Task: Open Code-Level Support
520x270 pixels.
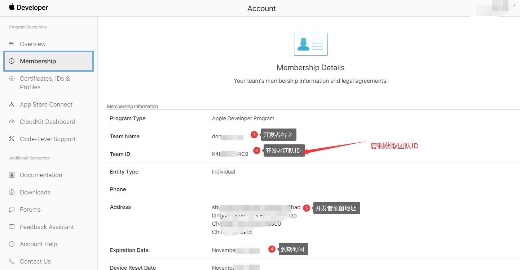Action: [x=48, y=139]
